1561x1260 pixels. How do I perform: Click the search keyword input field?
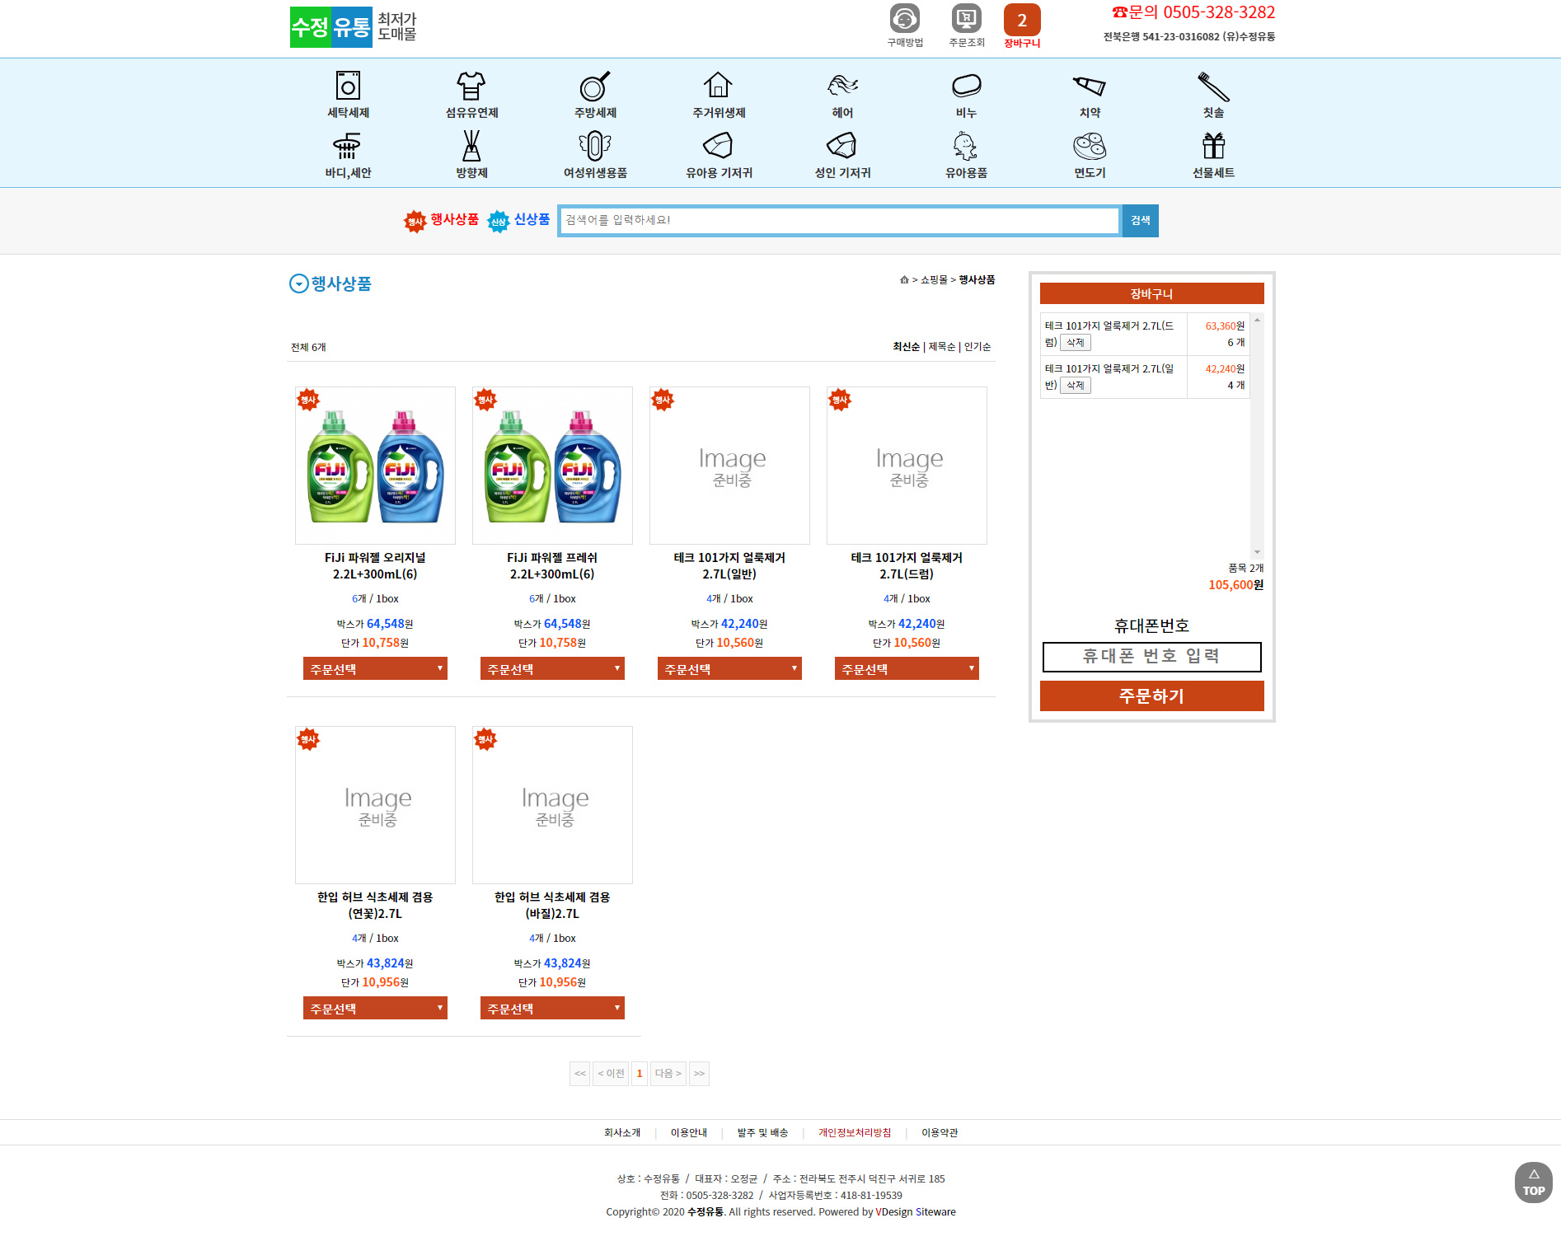click(x=839, y=221)
